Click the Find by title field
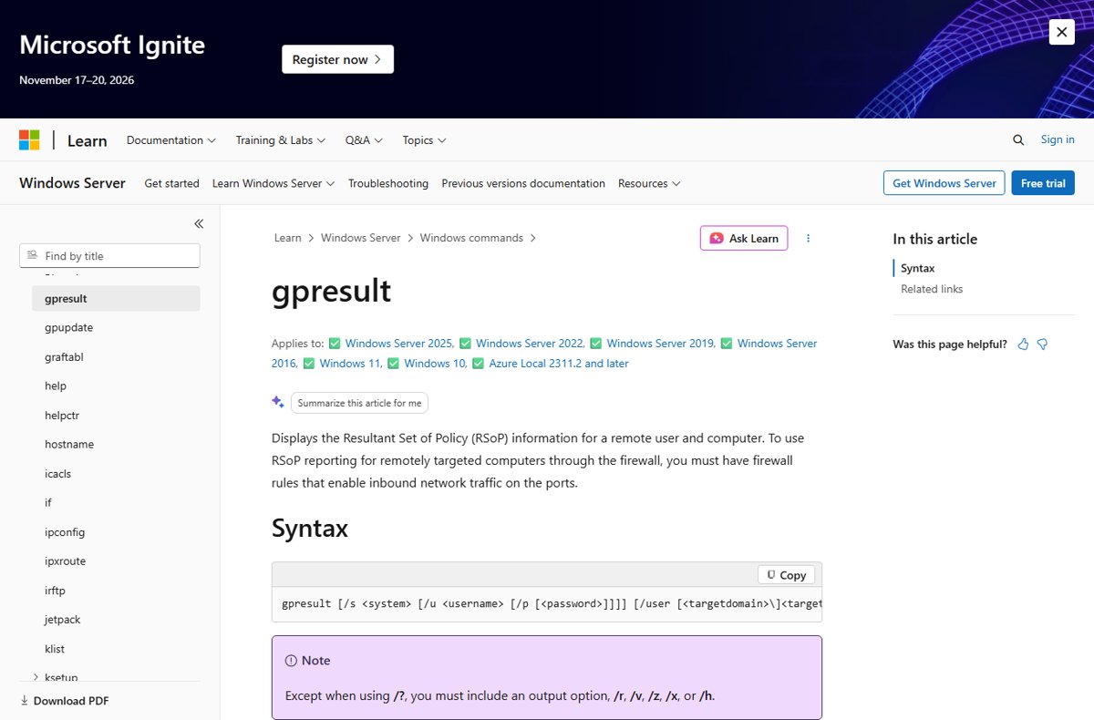Image resolution: width=1094 pixels, height=720 pixels. [x=109, y=256]
